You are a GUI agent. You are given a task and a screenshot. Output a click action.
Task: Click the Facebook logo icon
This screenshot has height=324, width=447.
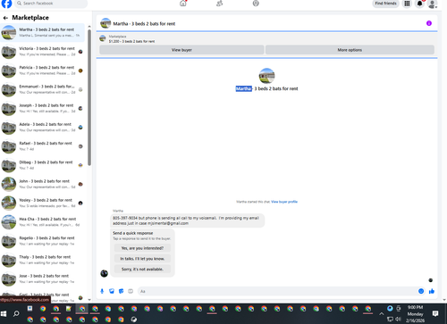(x=6, y=4)
